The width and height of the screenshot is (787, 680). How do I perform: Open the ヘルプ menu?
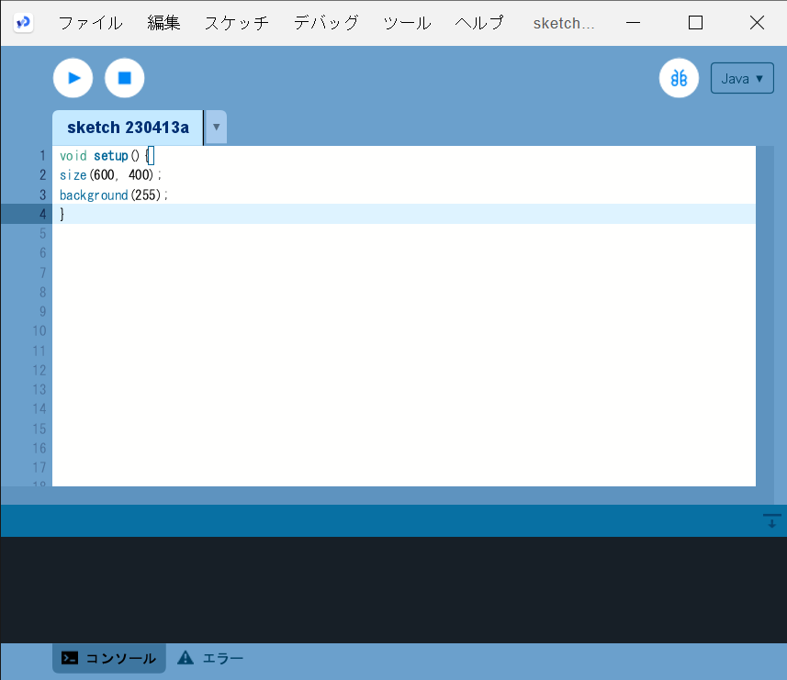[479, 23]
